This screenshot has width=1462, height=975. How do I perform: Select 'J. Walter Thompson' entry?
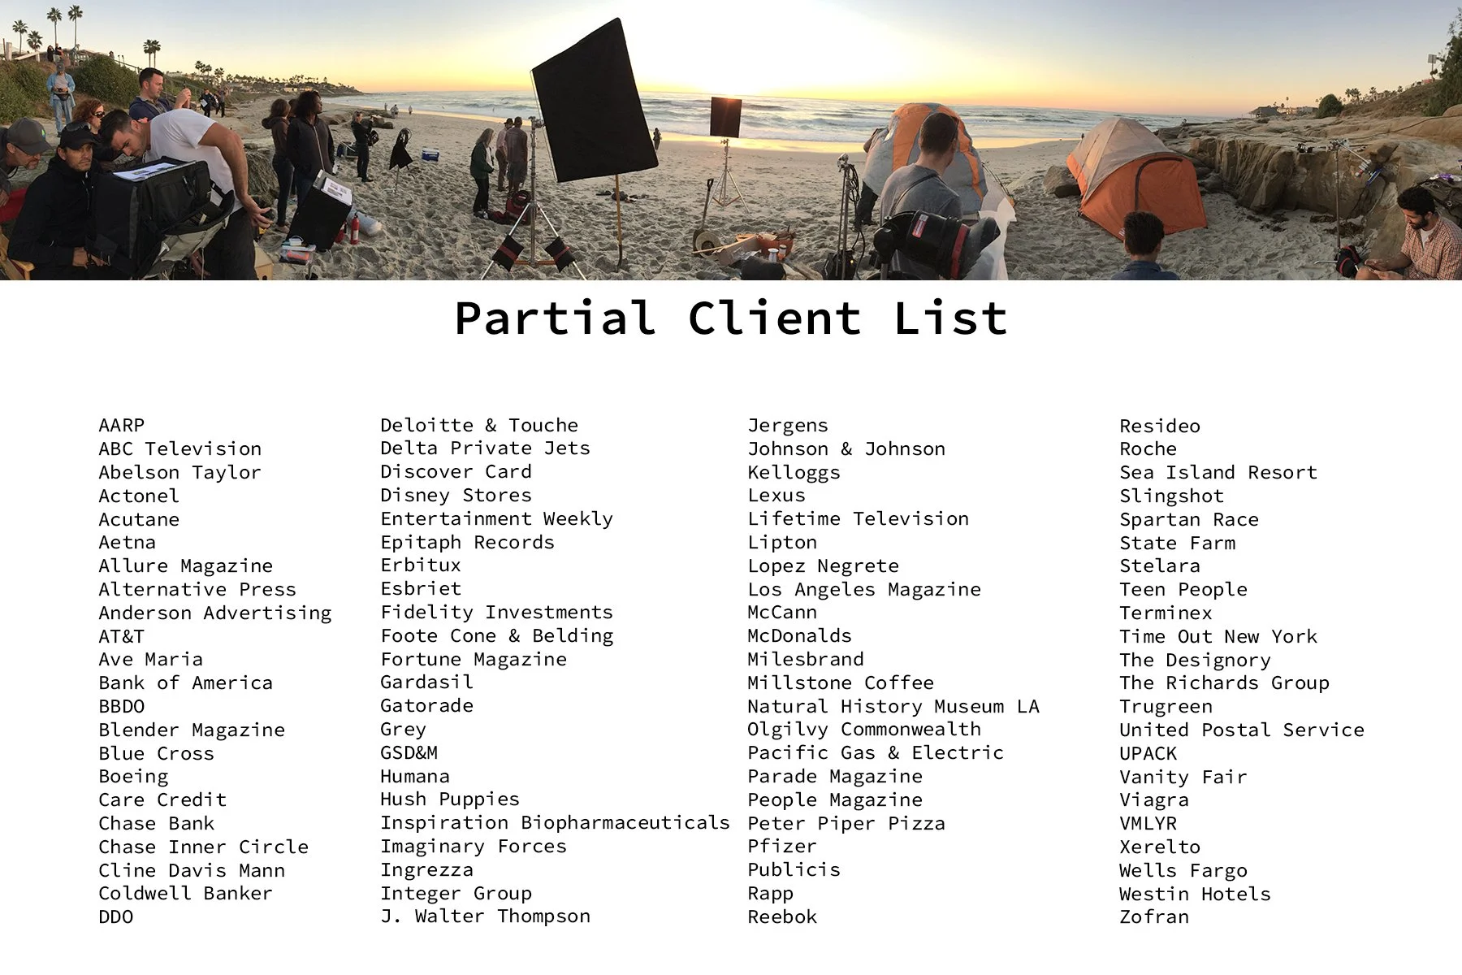[x=486, y=916]
